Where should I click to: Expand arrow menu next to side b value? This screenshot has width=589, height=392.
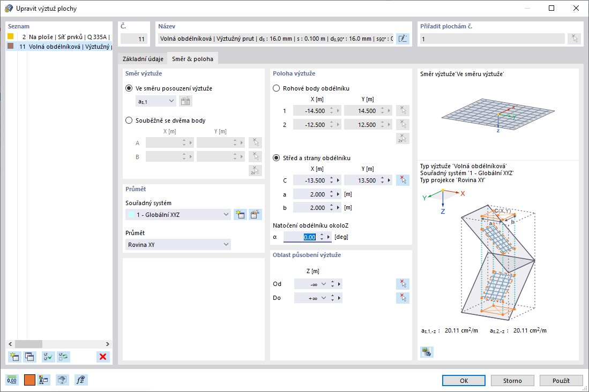(x=338, y=208)
